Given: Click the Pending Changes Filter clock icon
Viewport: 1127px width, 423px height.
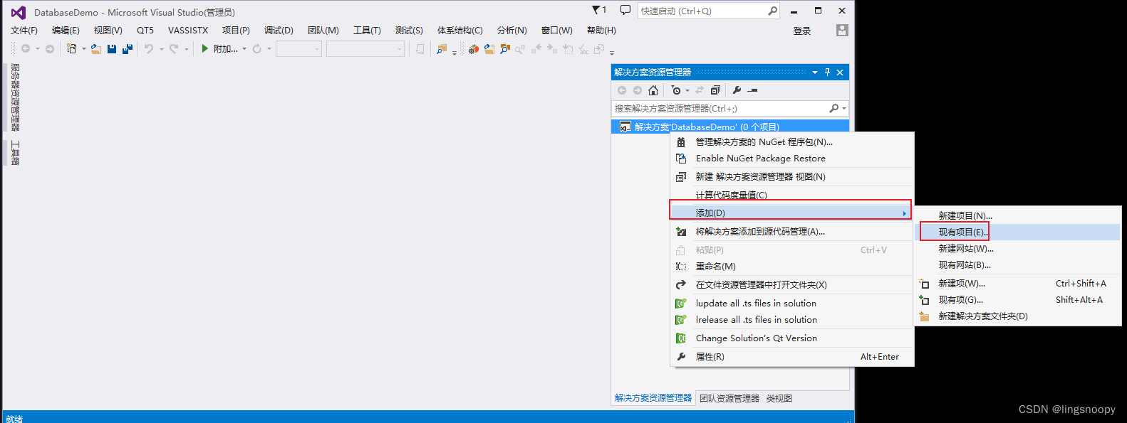Looking at the screenshot, I should pos(676,90).
